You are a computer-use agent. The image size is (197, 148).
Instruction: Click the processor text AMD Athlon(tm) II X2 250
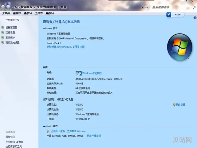pos(94,79)
